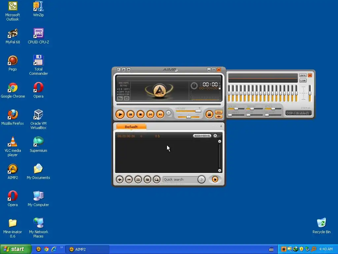Viewport: 338px width, 254px height.
Task: Turn the equalizer on via OFF button
Action: click(x=303, y=75)
